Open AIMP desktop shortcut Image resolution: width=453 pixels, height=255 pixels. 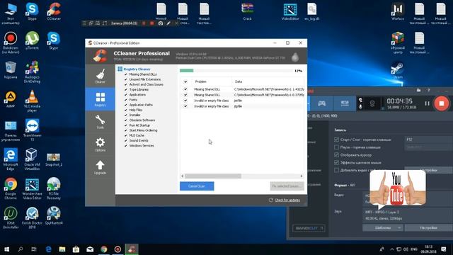[x=11, y=99]
